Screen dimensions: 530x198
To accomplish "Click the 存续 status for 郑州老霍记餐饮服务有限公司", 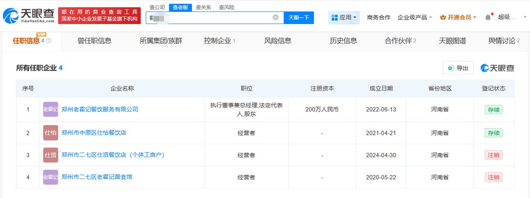I will (x=494, y=110).
